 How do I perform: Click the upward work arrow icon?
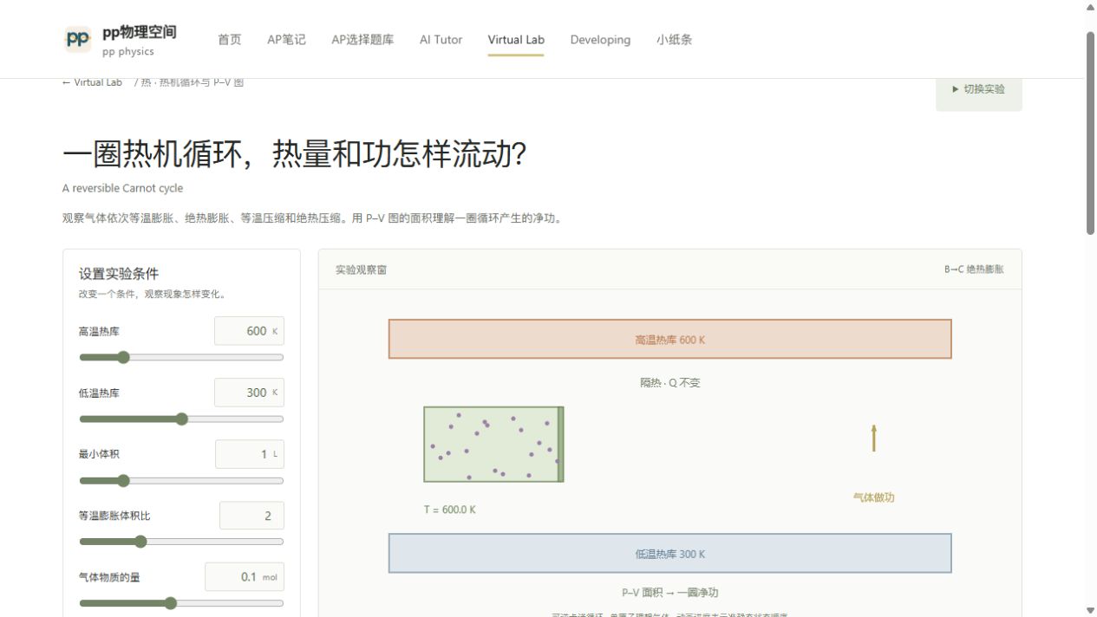873,438
